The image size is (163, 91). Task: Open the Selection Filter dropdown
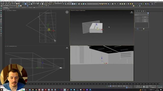pos(13,4)
